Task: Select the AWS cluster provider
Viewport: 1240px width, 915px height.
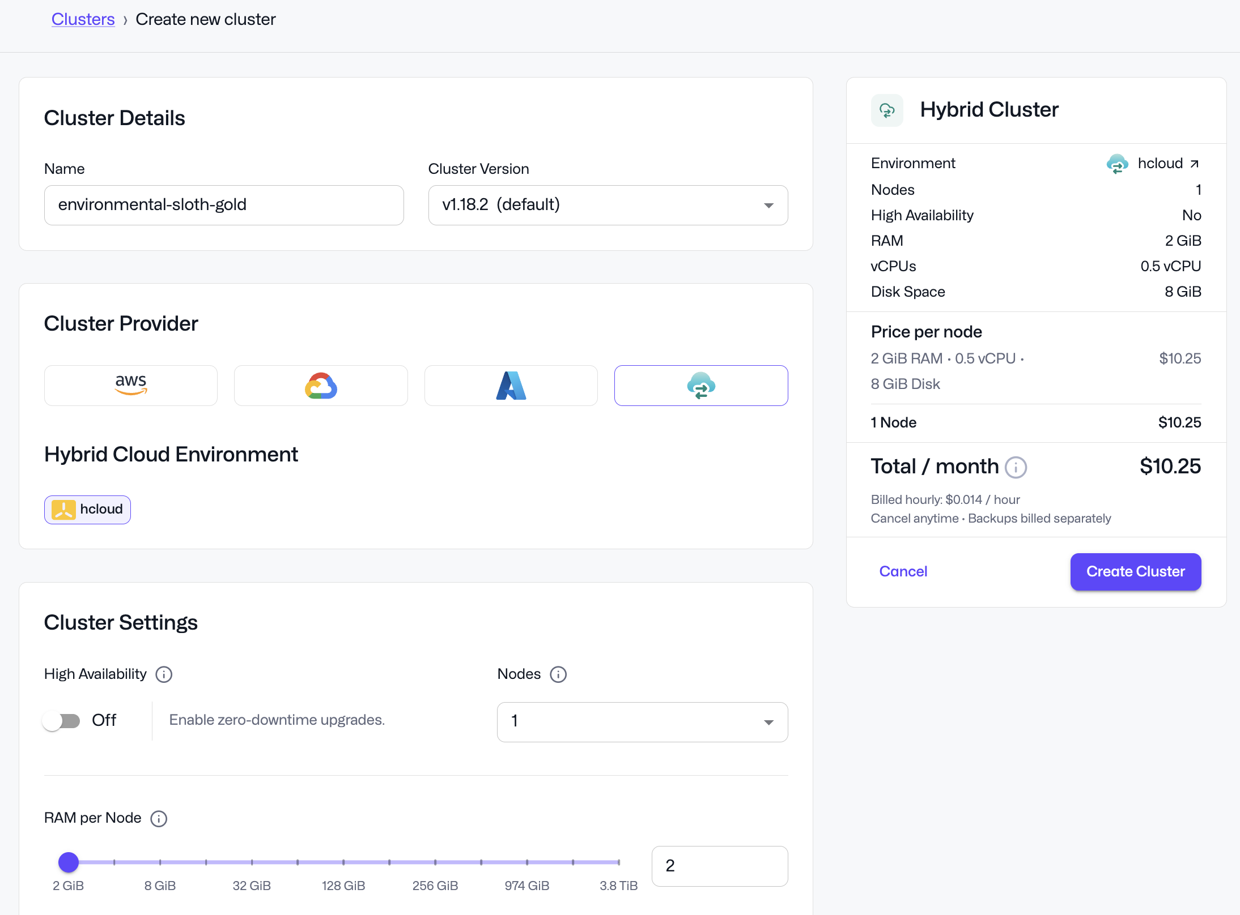Action: click(x=131, y=386)
